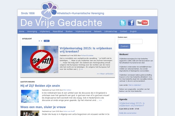175x116 pixels.
Task: Open Agenda event 'Vrijdenkersdag 2015: Is vrijdenken vrij krenken?'
Action: point(132,104)
